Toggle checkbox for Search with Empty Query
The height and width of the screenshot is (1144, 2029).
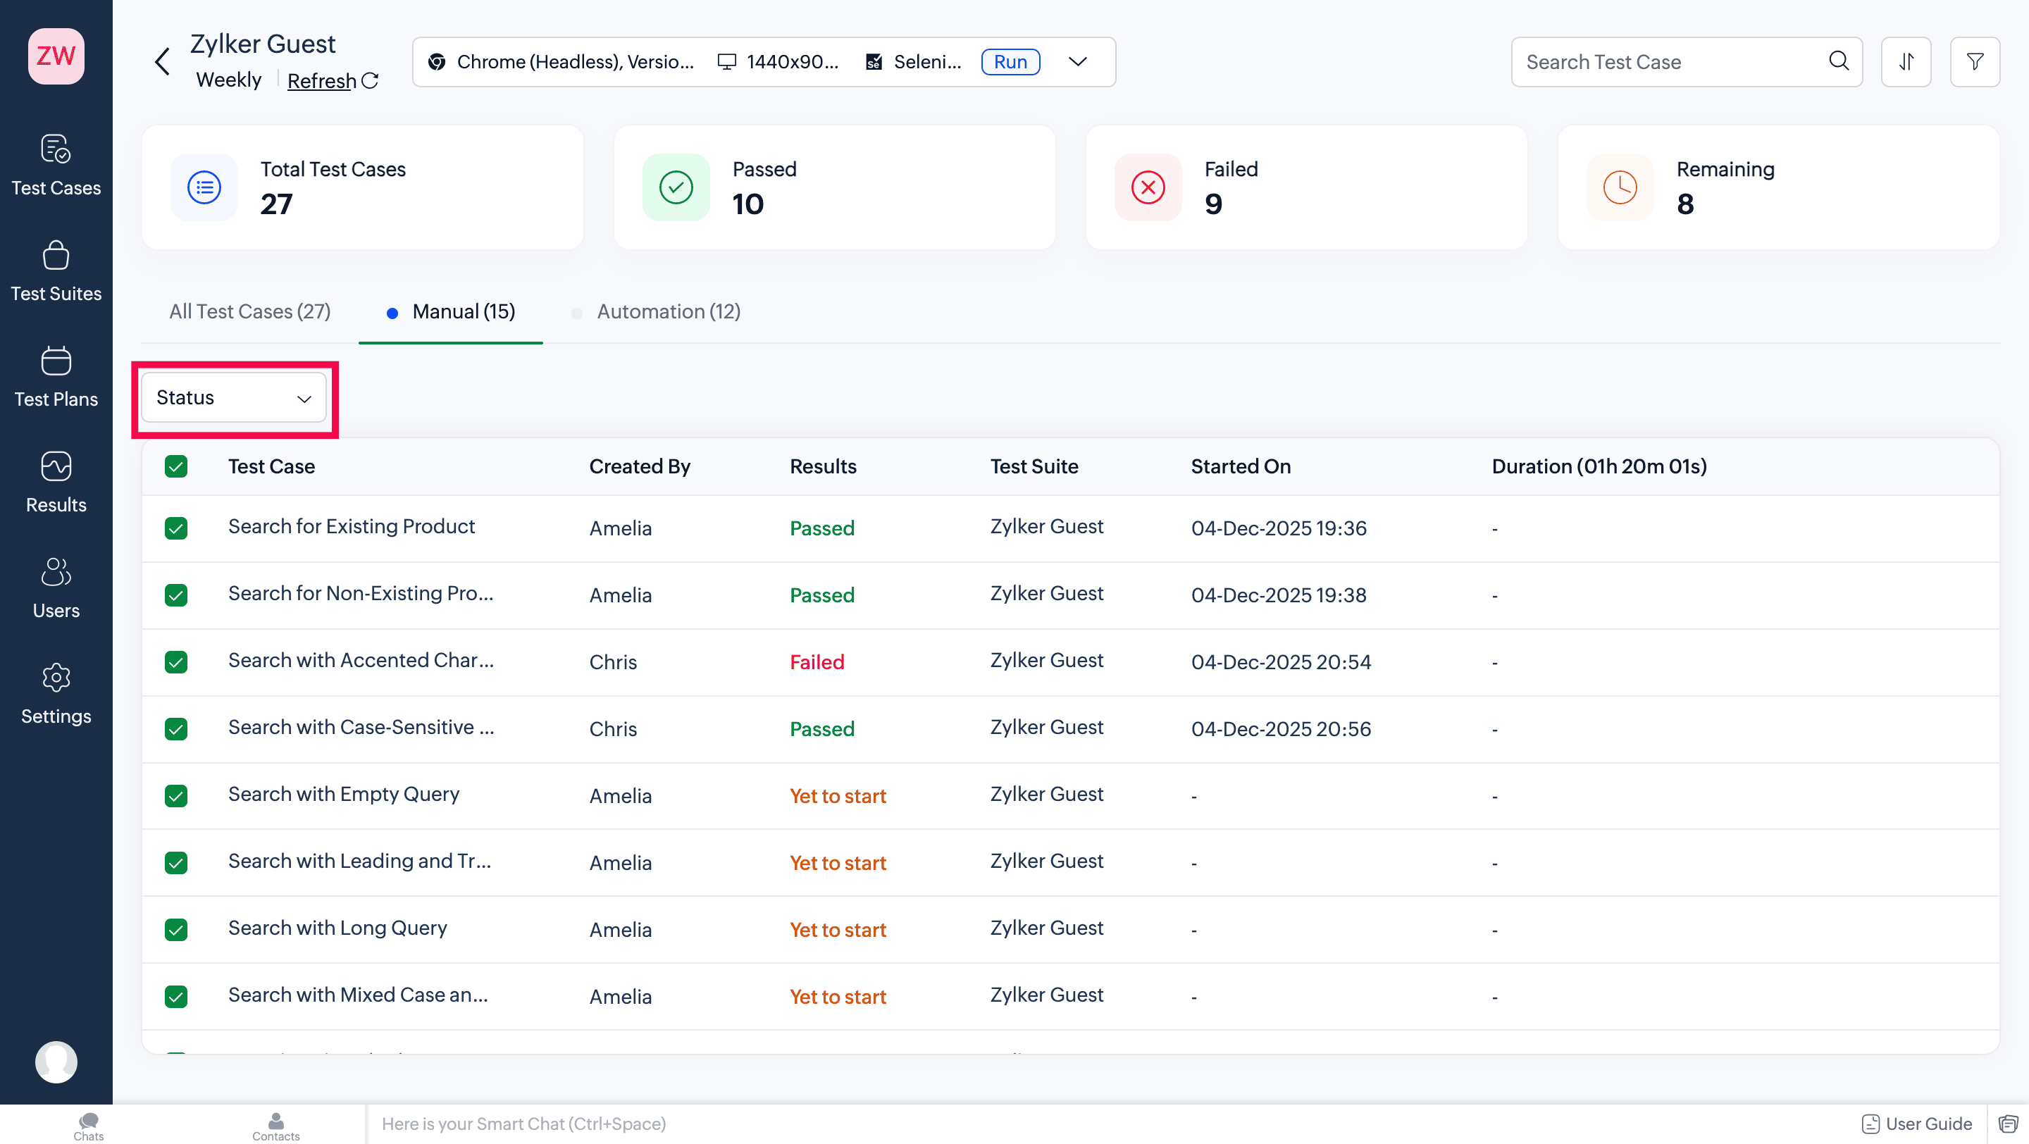[175, 795]
